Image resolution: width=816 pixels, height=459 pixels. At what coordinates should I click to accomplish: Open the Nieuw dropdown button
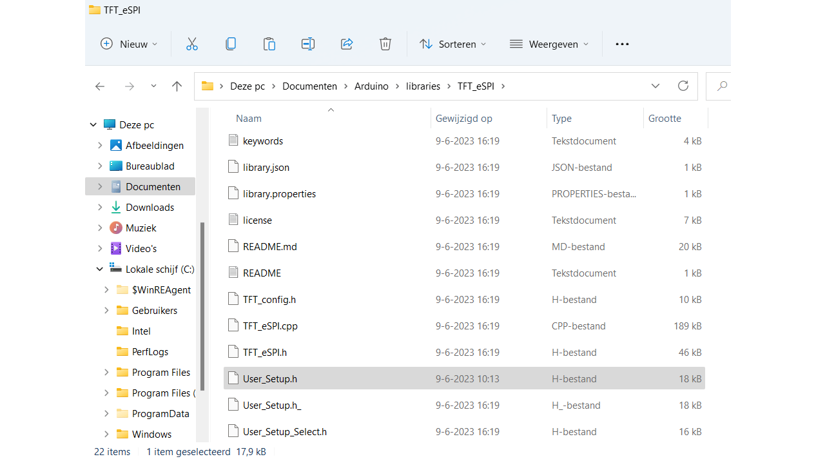point(129,44)
